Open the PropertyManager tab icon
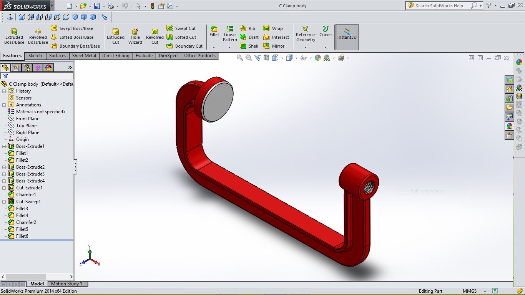Image resolution: width=525 pixels, height=295 pixels. [16, 68]
